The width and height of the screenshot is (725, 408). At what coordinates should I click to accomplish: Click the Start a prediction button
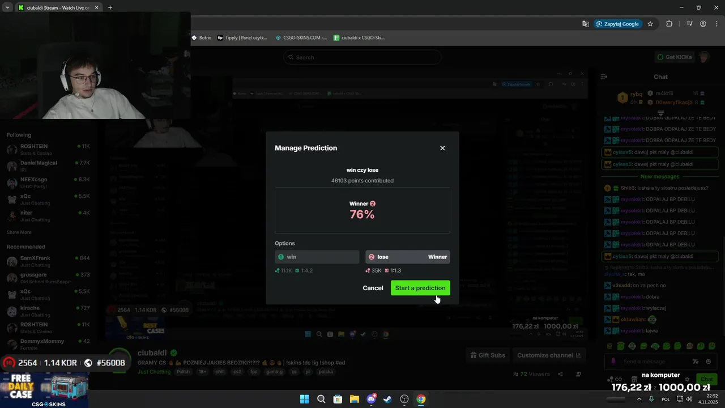pyautogui.click(x=420, y=288)
